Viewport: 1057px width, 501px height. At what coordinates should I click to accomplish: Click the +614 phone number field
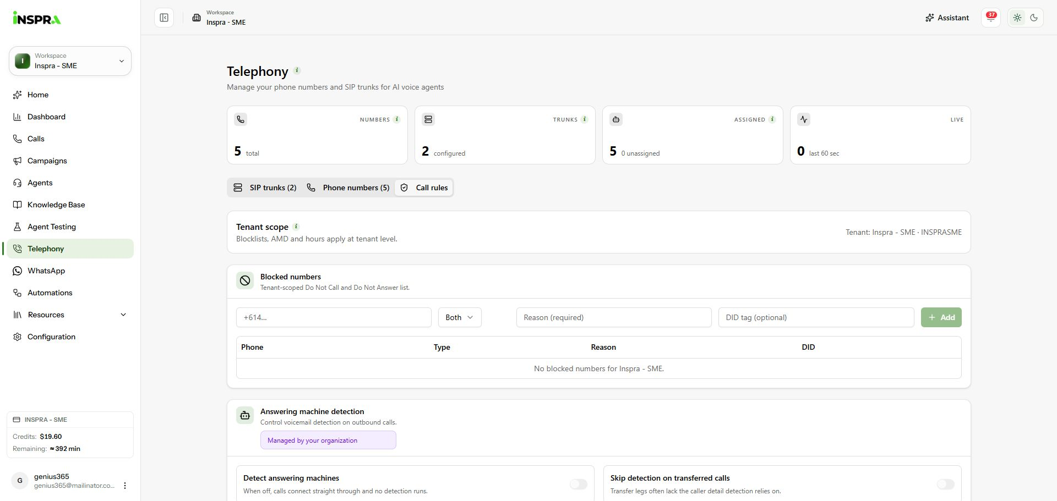click(x=334, y=317)
